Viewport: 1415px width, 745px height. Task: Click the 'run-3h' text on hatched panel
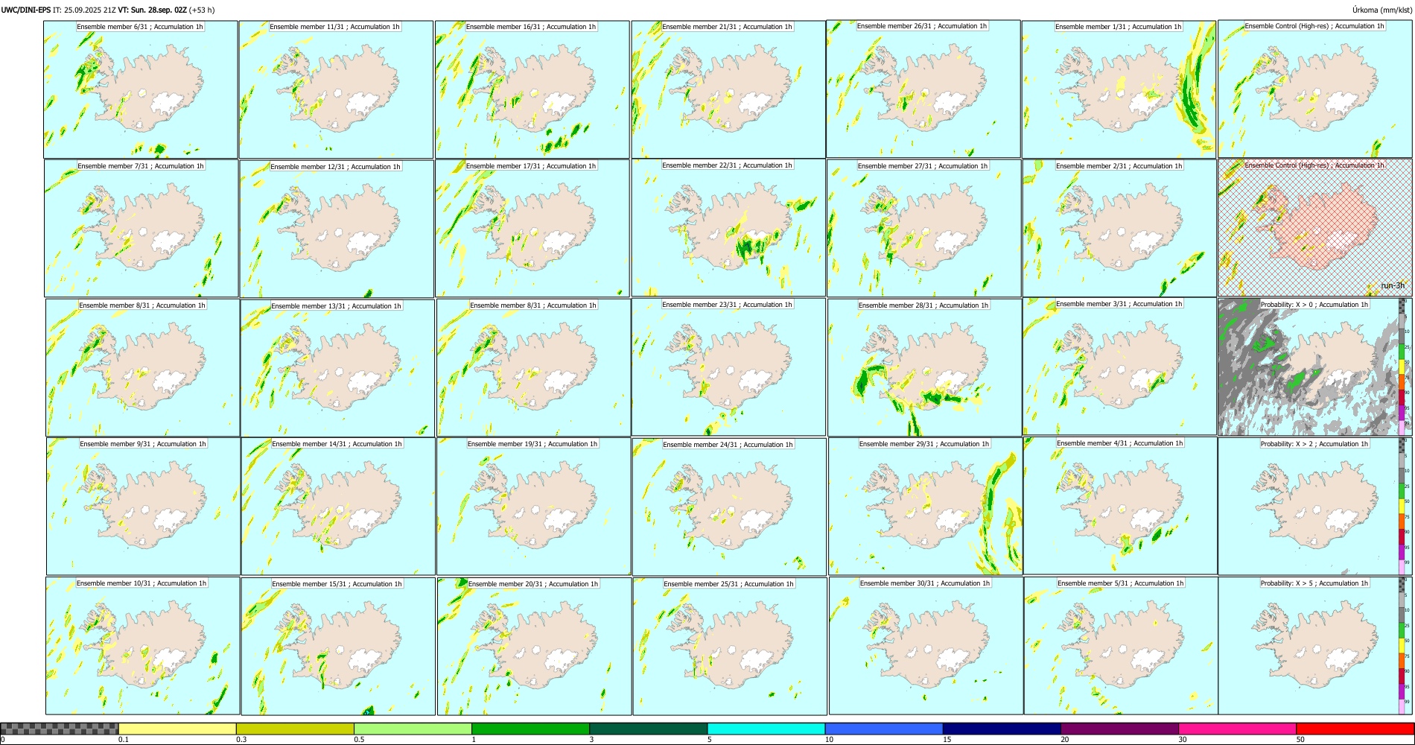pos(1393,285)
